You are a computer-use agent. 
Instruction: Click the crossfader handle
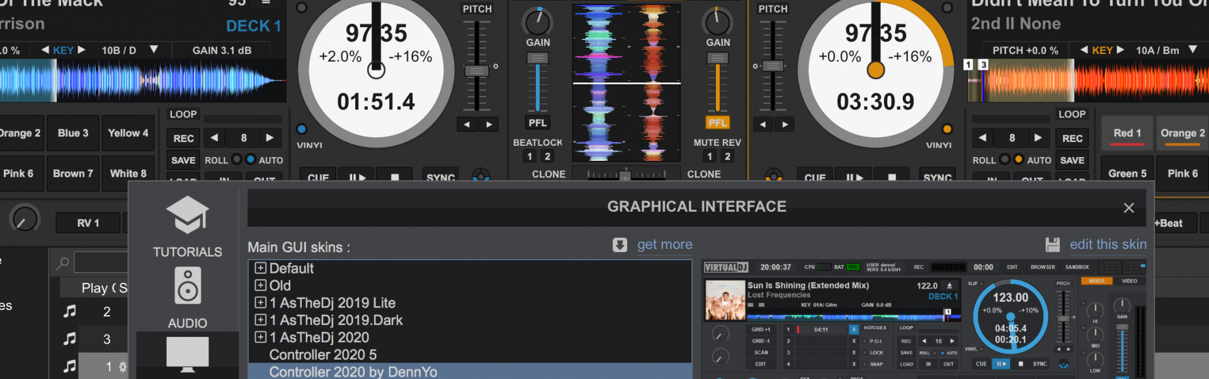click(x=625, y=175)
